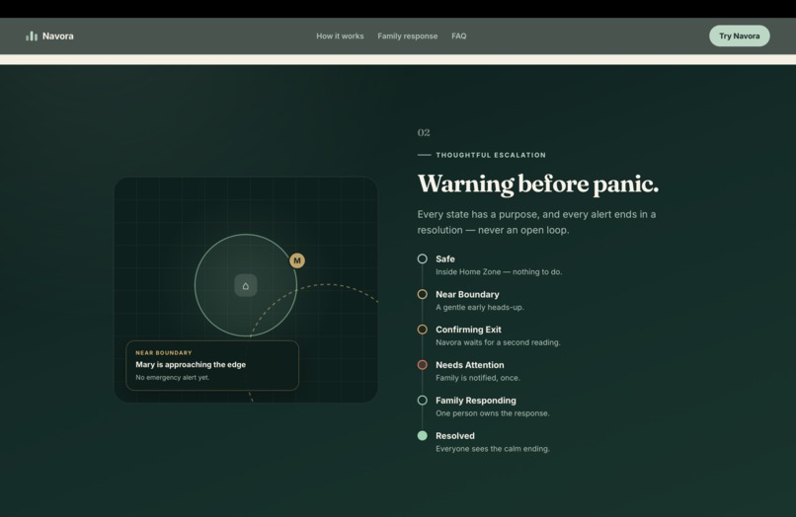Click the 'Every state has a purpose' paragraph

point(536,222)
